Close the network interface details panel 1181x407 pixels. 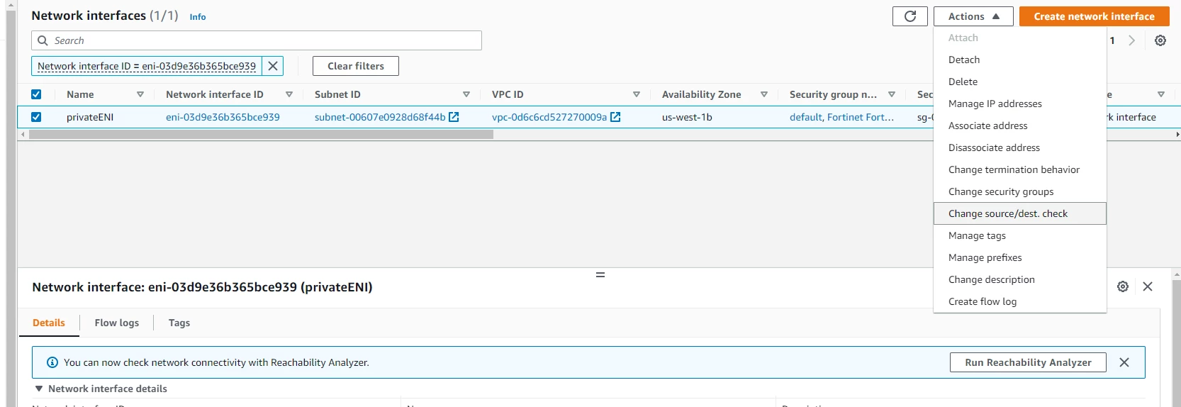(1148, 286)
